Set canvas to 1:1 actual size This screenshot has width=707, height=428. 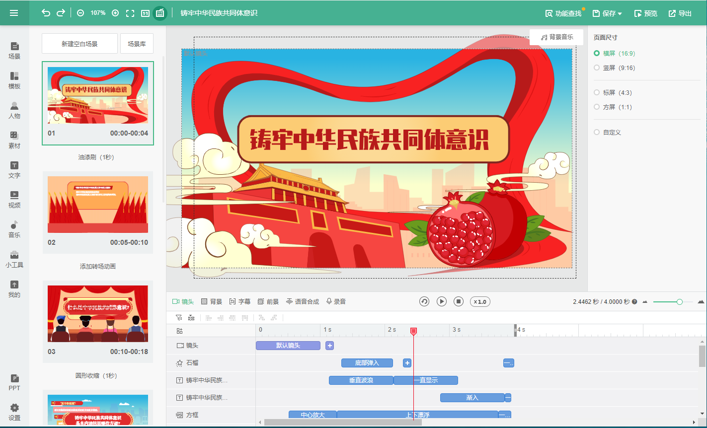click(145, 13)
